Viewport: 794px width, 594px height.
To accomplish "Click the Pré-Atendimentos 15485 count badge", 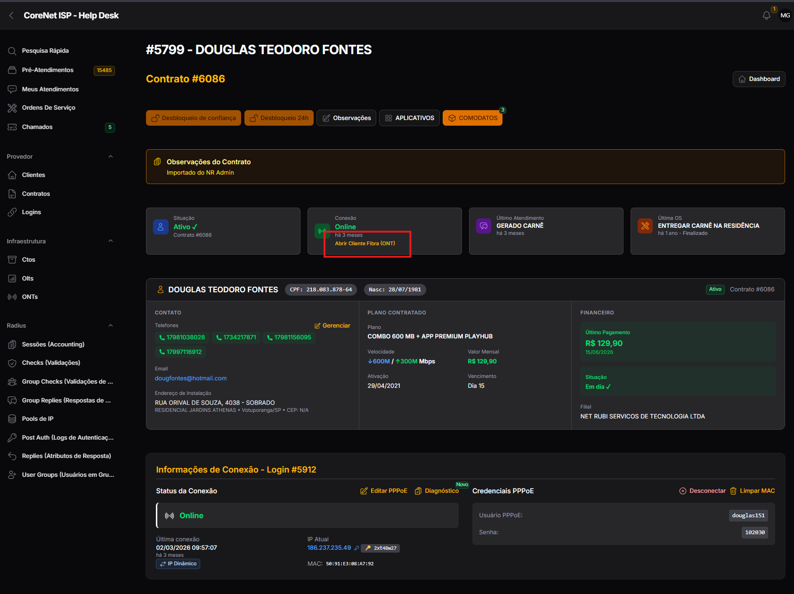I will (104, 71).
